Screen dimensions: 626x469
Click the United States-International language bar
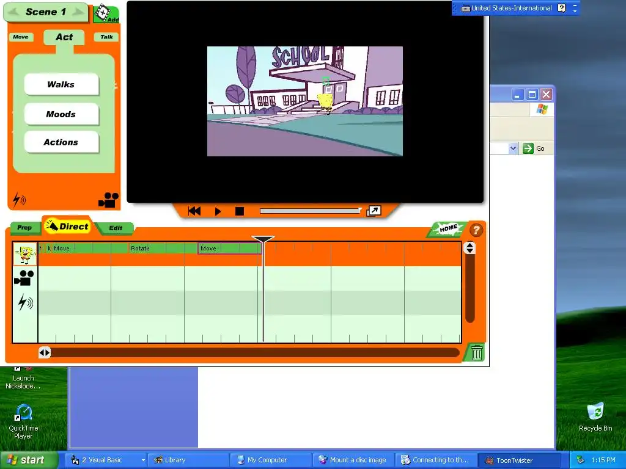tap(507, 8)
